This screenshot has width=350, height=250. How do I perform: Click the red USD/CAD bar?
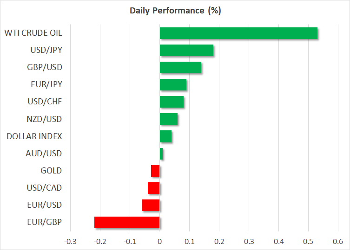[x=154, y=188]
